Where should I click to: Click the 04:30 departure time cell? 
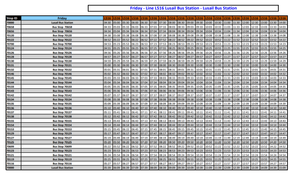point(107,22)
